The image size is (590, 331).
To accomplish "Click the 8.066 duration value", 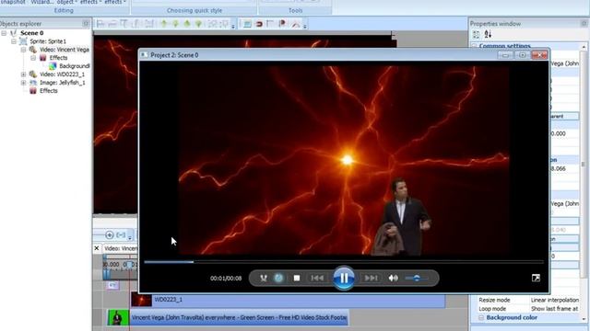I will click(558, 168).
